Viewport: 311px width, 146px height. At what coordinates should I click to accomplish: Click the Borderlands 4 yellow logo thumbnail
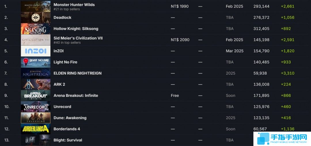35,129
